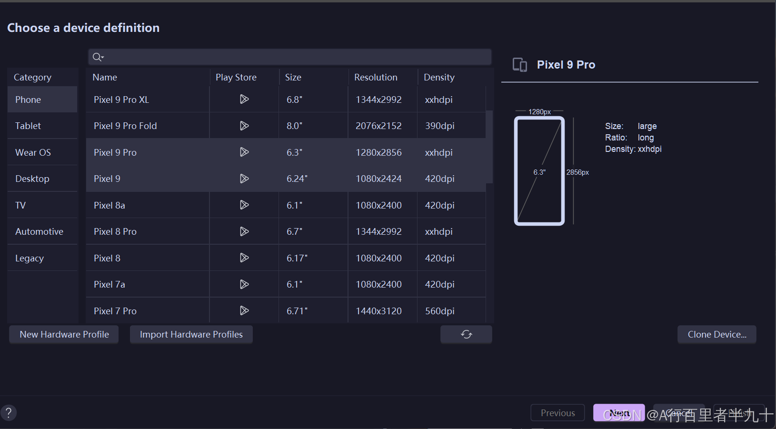Proceed with the Next button
Screen dimensions: 776x429
[x=619, y=413]
